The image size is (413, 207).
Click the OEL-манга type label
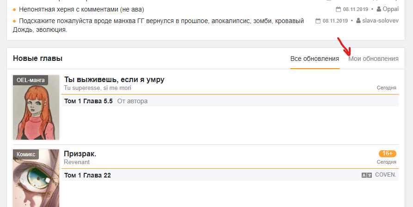[x=31, y=80]
